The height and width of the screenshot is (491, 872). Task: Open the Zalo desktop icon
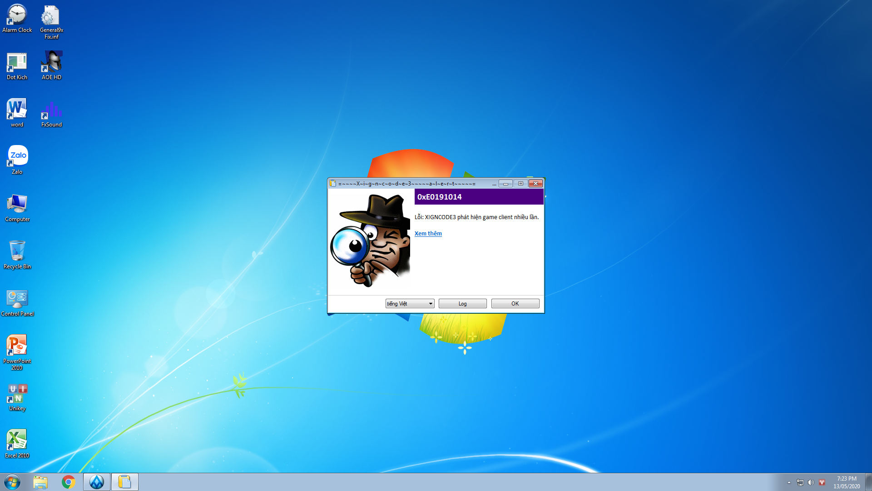(x=17, y=160)
